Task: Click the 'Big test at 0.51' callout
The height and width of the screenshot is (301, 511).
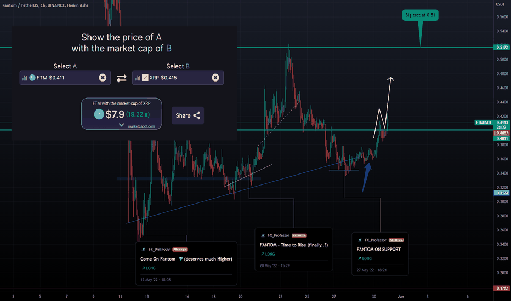Action: (420, 15)
